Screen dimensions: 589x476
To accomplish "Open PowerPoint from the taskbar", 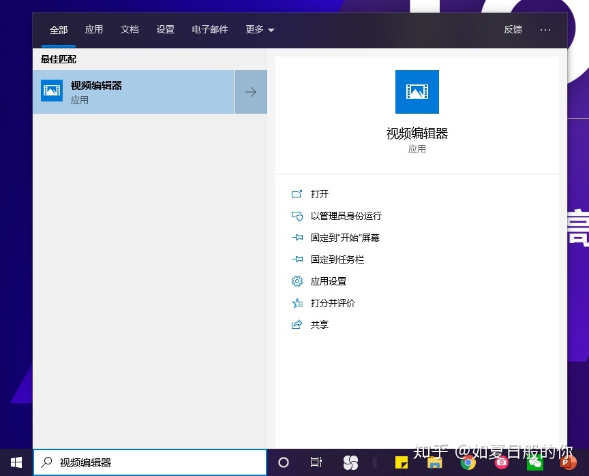I will 568,463.
